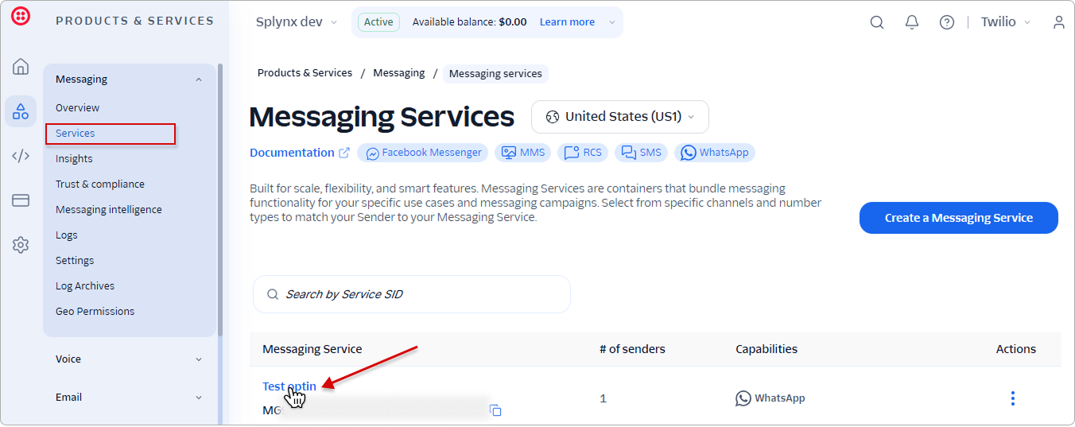Click the Search by Service SID field
This screenshot has width=1075, height=427.
pos(412,294)
